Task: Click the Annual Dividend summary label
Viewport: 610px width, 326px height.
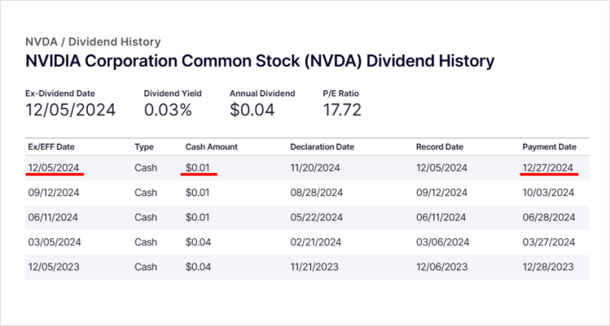Action: [262, 93]
